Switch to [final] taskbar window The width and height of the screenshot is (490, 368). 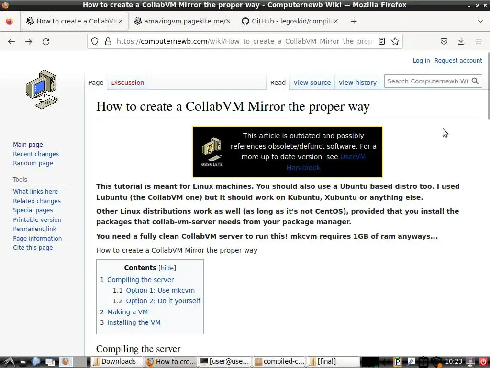[x=333, y=361]
